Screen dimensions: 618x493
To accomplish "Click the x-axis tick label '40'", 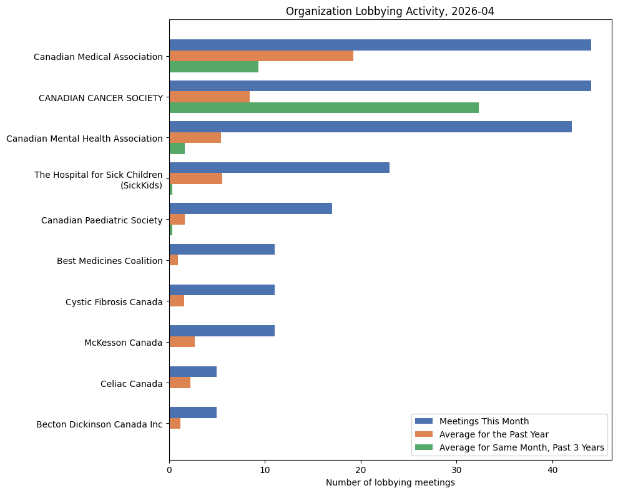I will [x=552, y=470].
